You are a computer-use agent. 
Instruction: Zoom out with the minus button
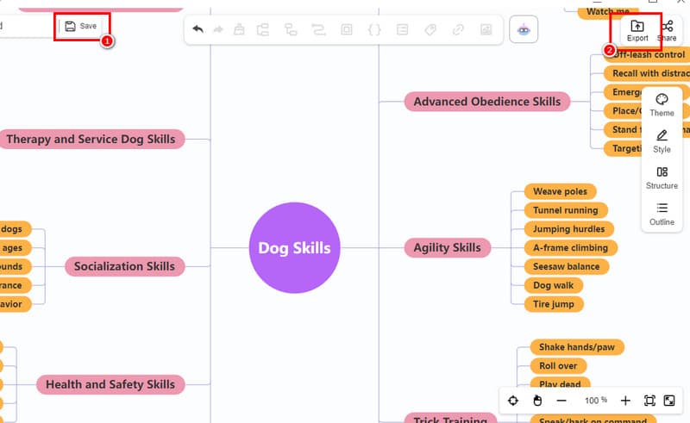[561, 401]
